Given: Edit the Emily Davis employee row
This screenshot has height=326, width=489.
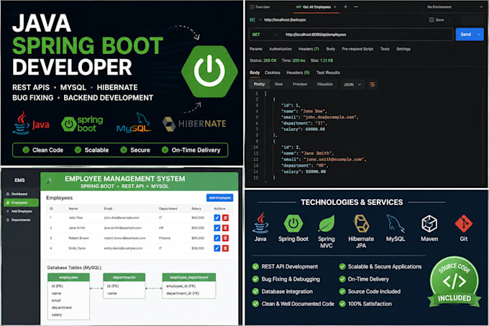Looking at the screenshot, I should [x=217, y=248].
